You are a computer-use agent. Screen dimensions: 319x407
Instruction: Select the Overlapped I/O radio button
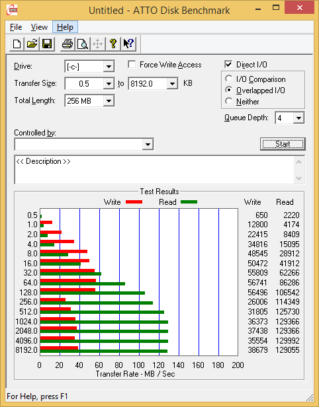(x=229, y=90)
